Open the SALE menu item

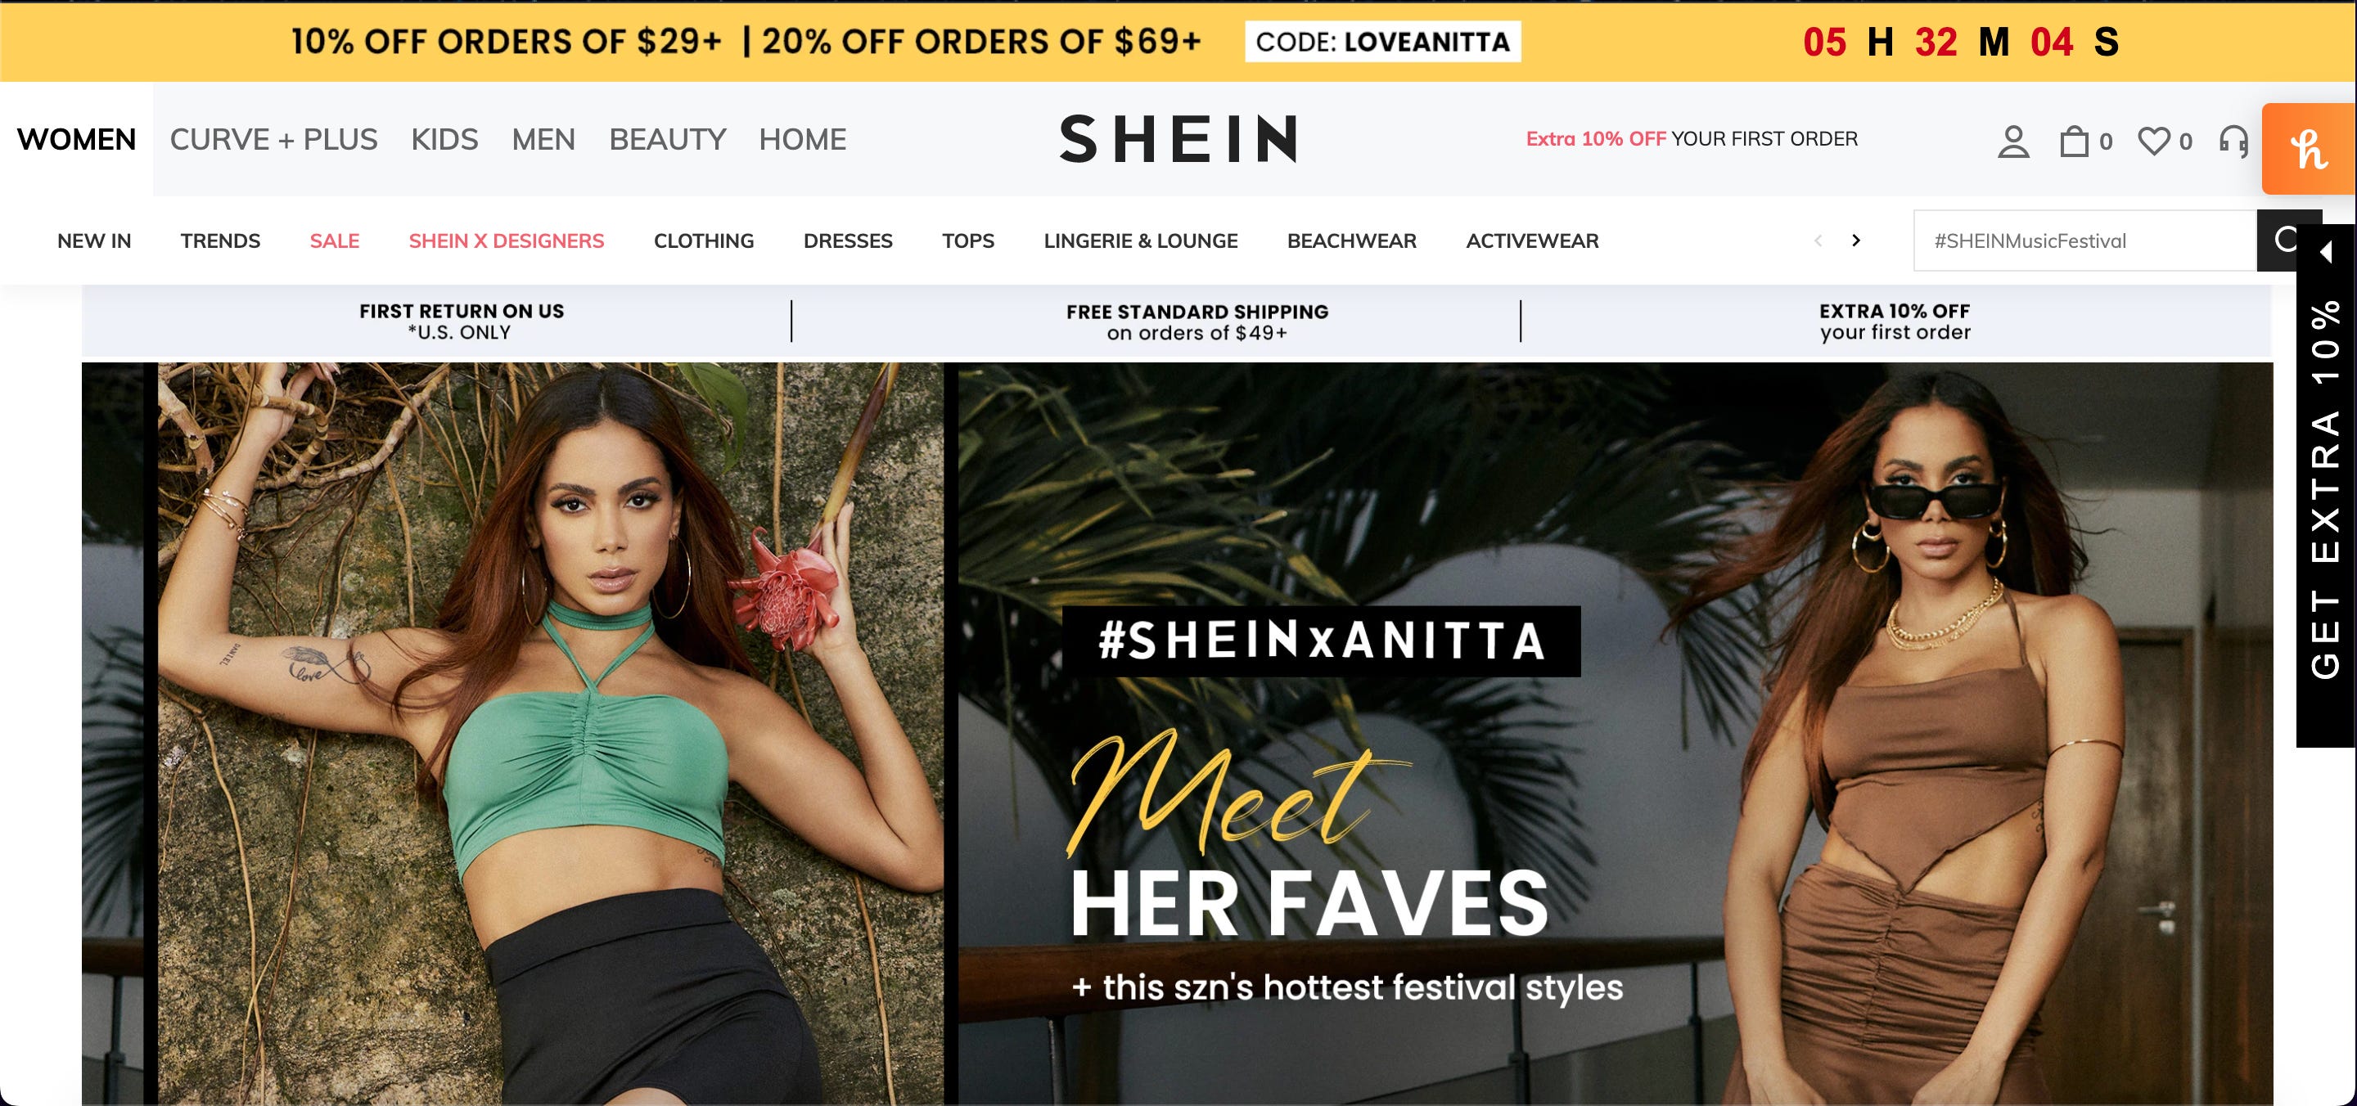point(334,241)
